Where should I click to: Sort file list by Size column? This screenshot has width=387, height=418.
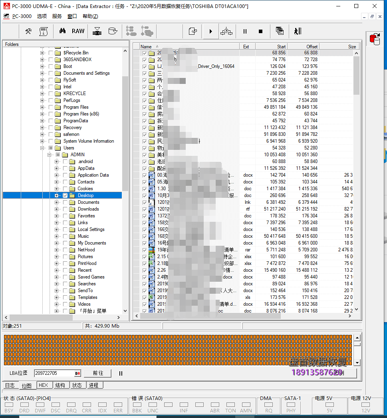coord(339,46)
